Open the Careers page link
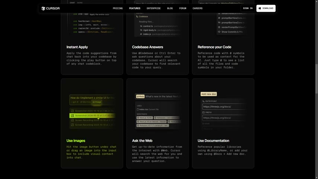This screenshot has height=179, width=318. point(197,8)
